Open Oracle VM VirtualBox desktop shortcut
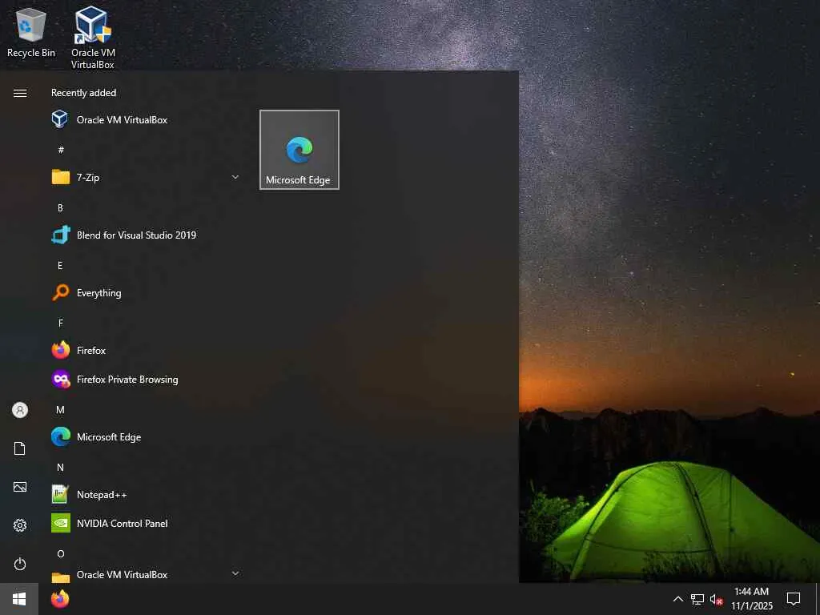This screenshot has height=615, width=820. pos(93,38)
